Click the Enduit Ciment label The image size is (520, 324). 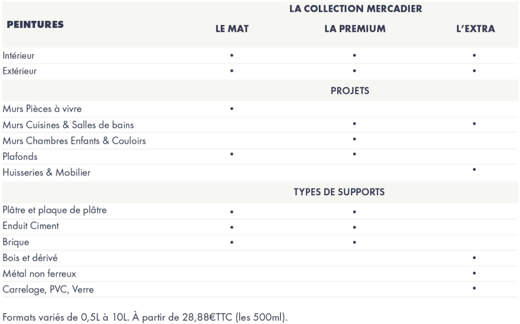[31, 226]
